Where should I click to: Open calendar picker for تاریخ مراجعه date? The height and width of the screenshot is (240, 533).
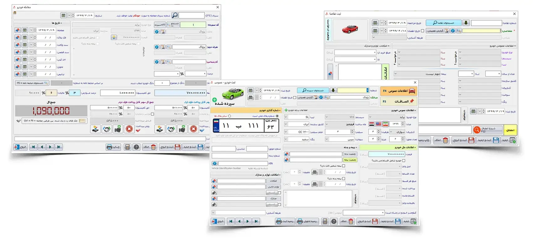[x=375, y=23]
